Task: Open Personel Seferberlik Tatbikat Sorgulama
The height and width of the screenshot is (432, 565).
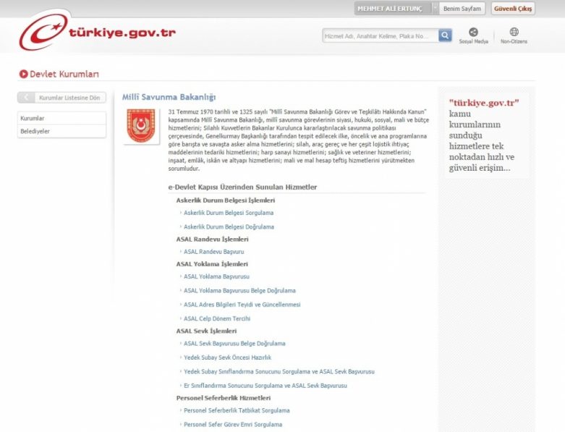Action: tap(237, 410)
